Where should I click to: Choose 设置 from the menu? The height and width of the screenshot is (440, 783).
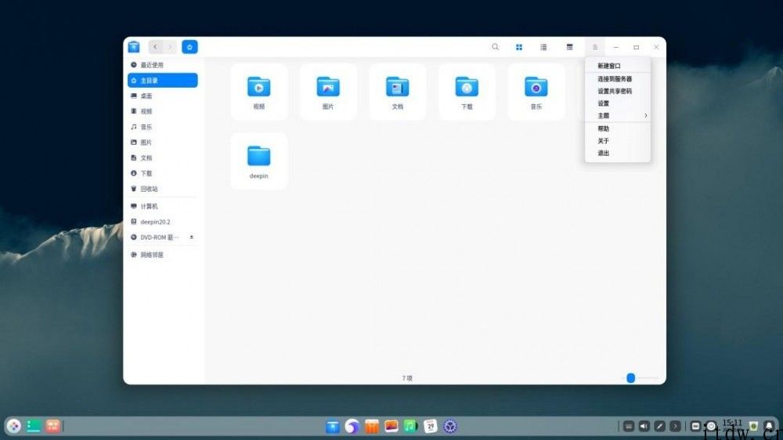[x=618, y=103]
